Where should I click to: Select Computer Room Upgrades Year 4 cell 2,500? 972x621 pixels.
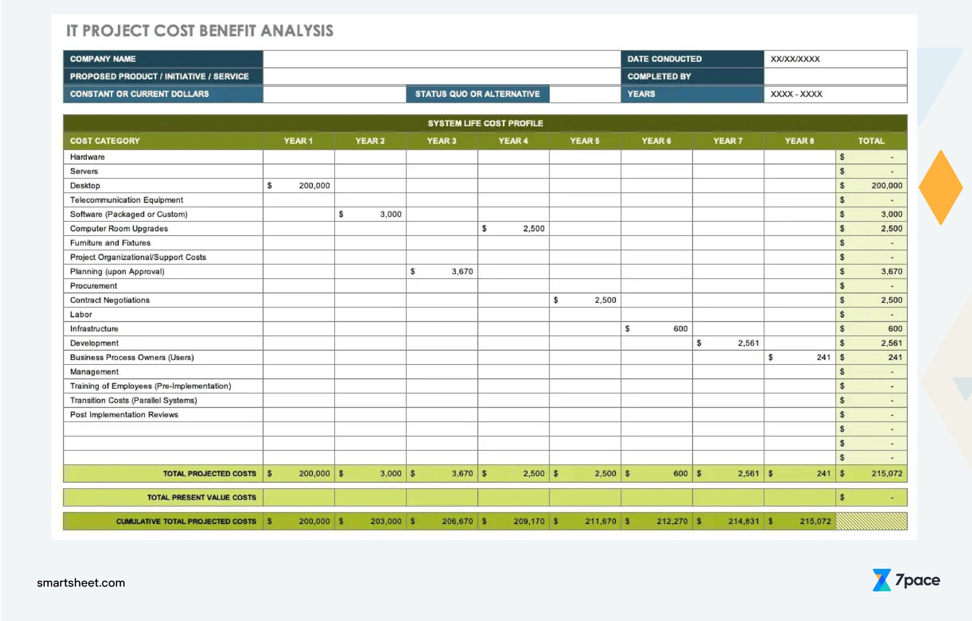click(x=513, y=229)
